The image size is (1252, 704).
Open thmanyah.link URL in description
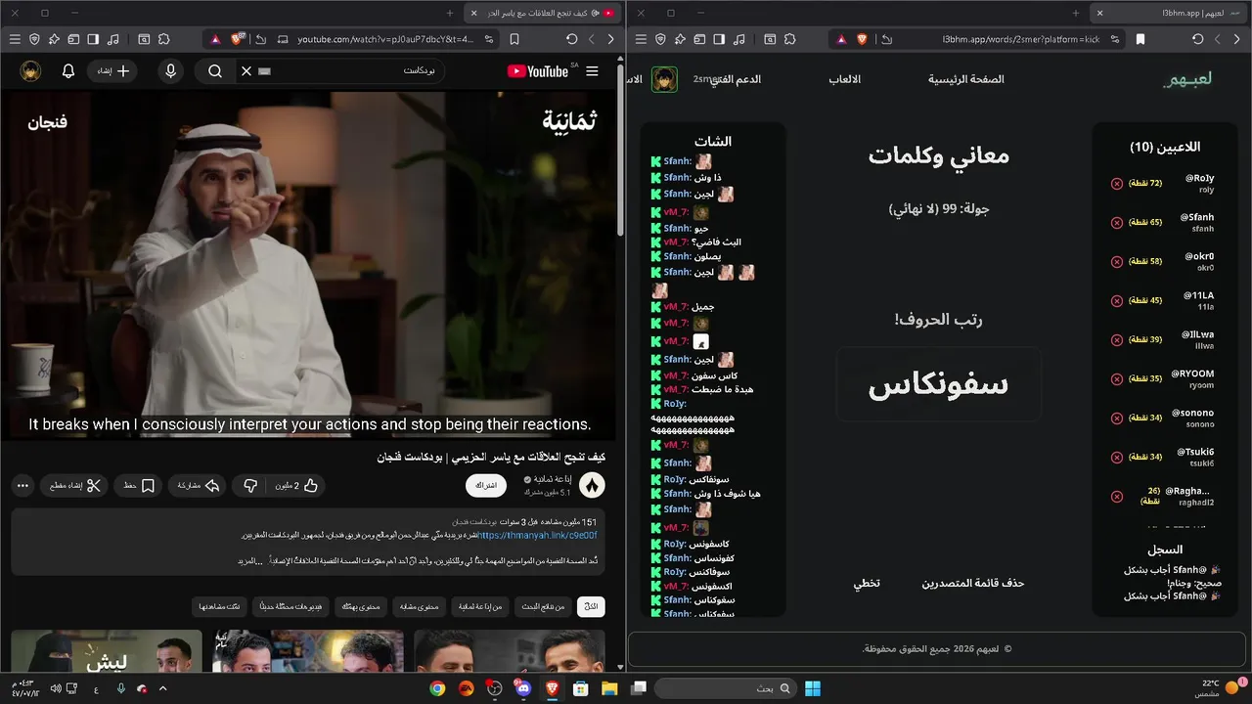[x=537, y=536]
